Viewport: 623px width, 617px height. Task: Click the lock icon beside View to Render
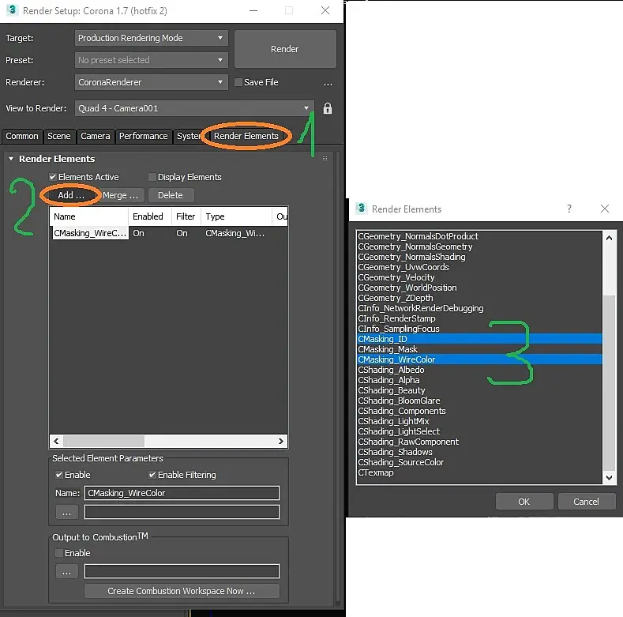coord(328,108)
